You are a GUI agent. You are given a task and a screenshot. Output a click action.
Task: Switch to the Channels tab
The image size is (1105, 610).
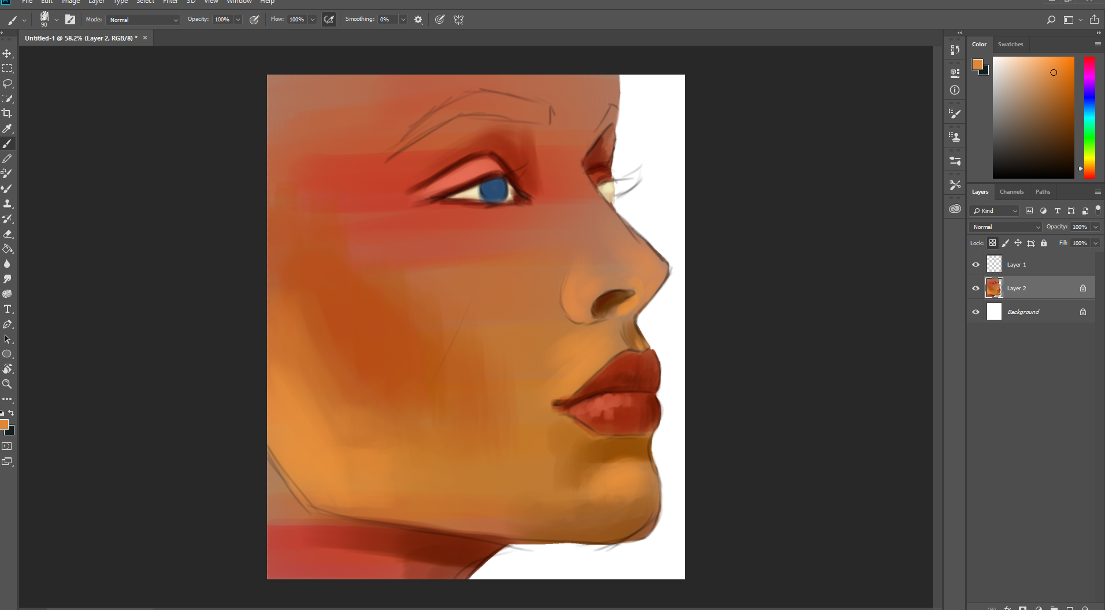(1011, 192)
